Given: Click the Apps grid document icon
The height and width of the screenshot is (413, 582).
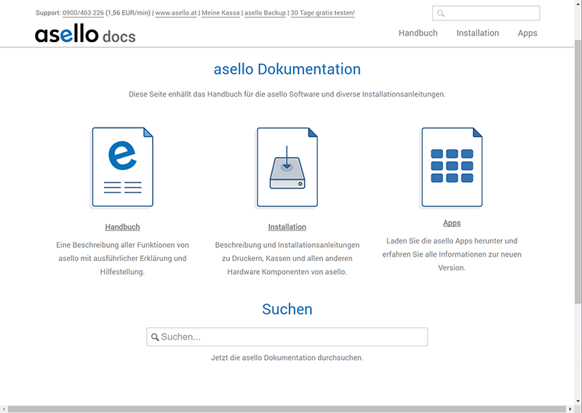Looking at the screenshot, I should [x=451, y=167].
